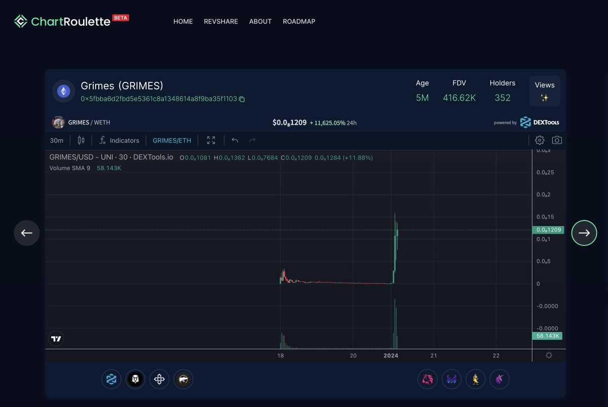Click the 58.143K volume label on the axis

point(548,336)
